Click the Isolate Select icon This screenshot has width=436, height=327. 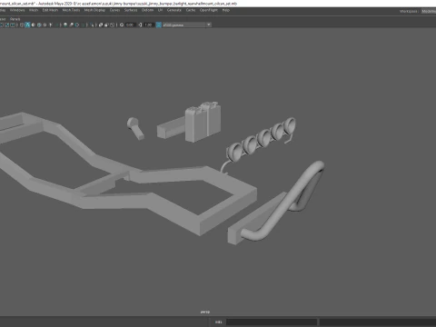92,25
